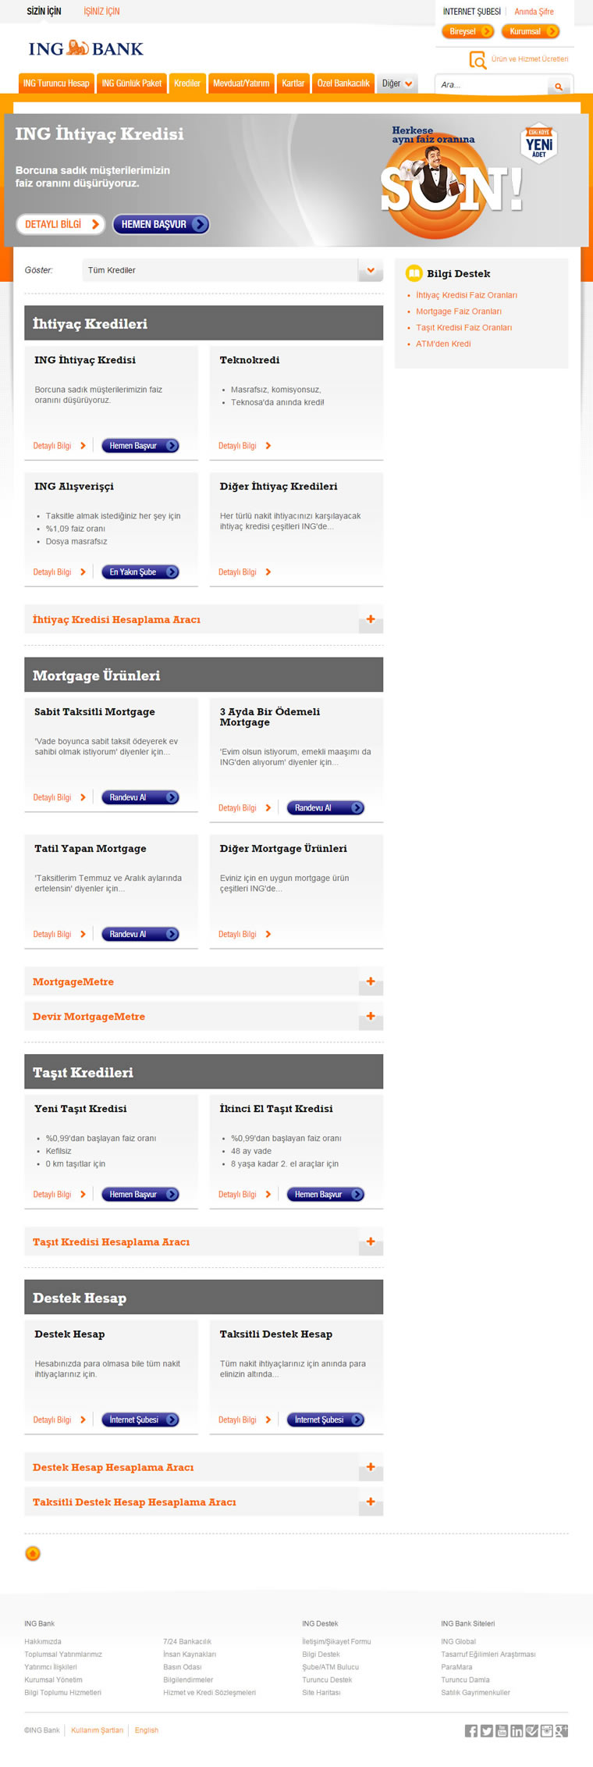Switch to SİZİN İÇİN section
Viewport: 593px width, 1767px height.
pos(44,11)
